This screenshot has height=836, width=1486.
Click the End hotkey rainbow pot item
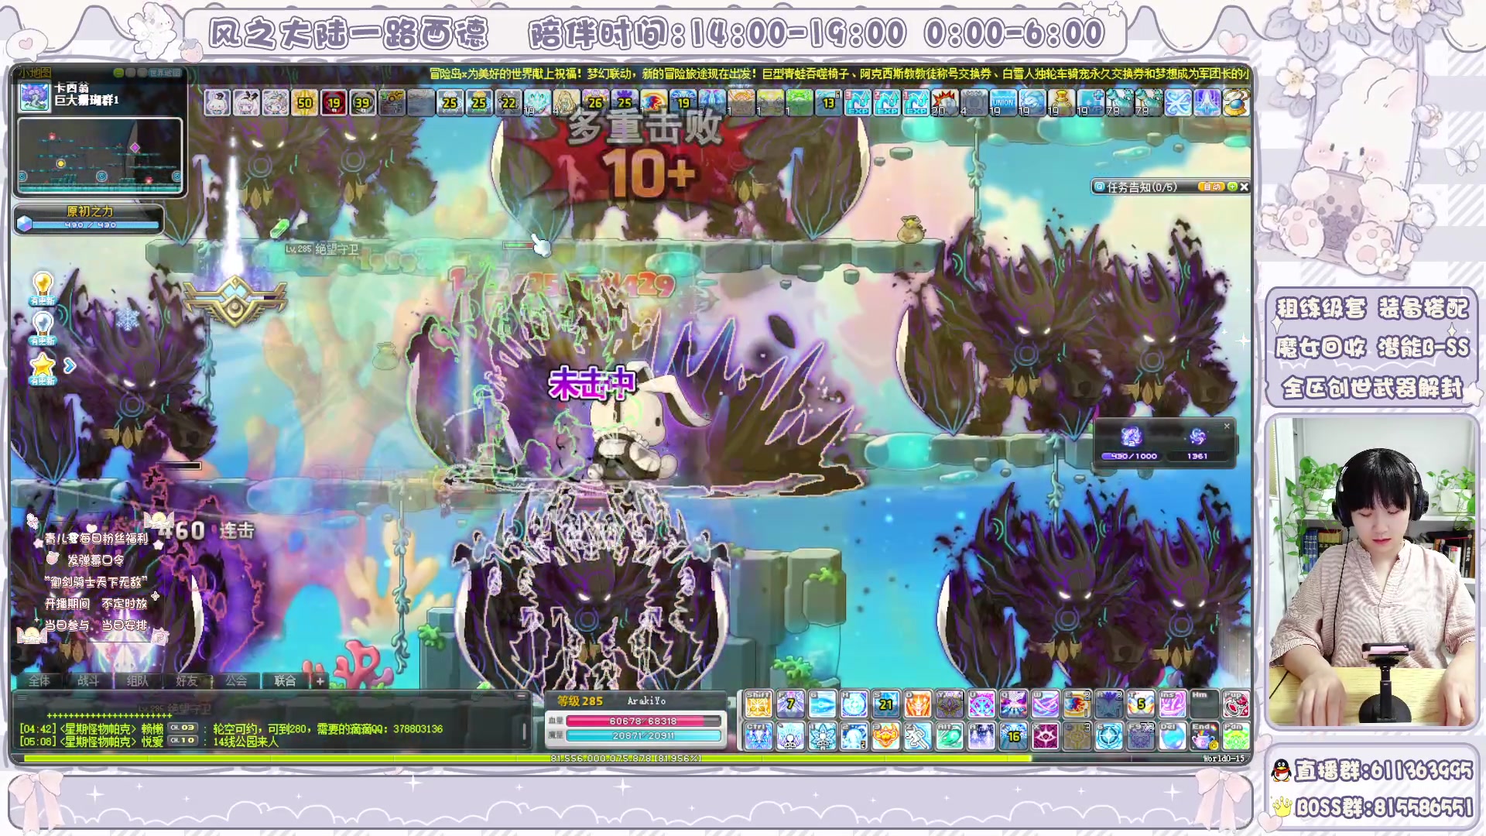[1204, 736]
